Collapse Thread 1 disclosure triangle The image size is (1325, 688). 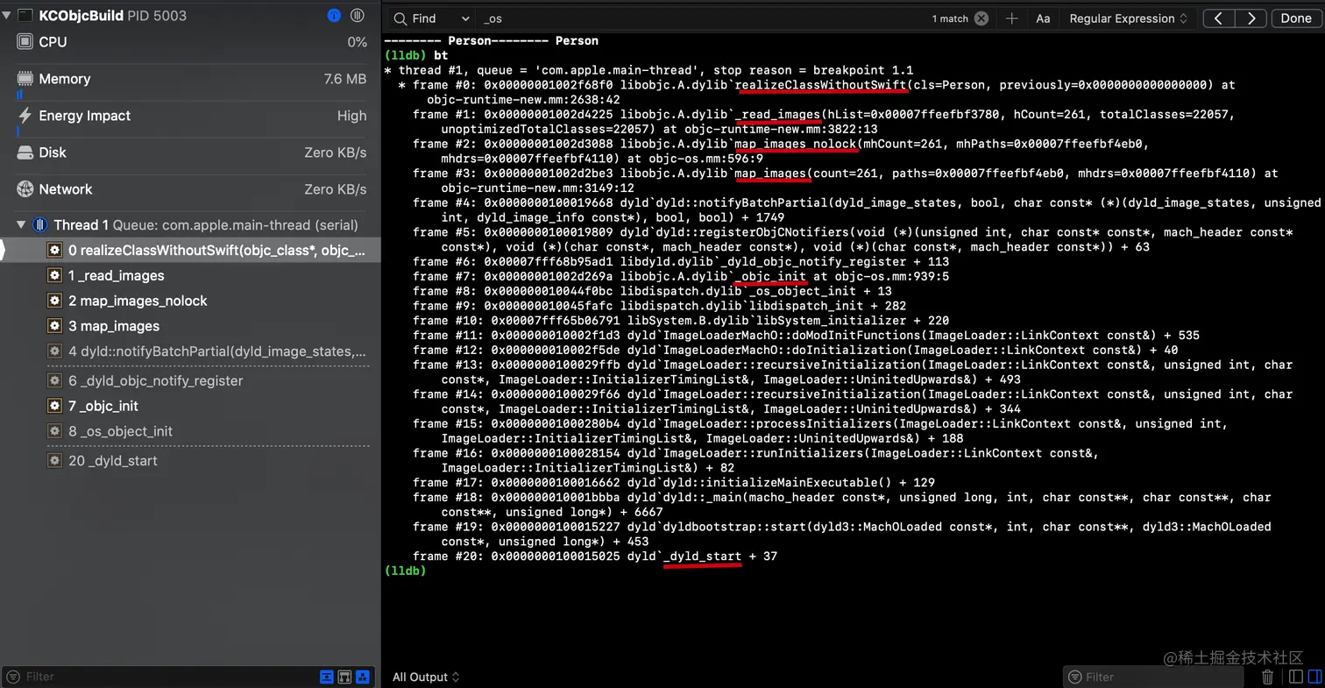click(21, 225)
